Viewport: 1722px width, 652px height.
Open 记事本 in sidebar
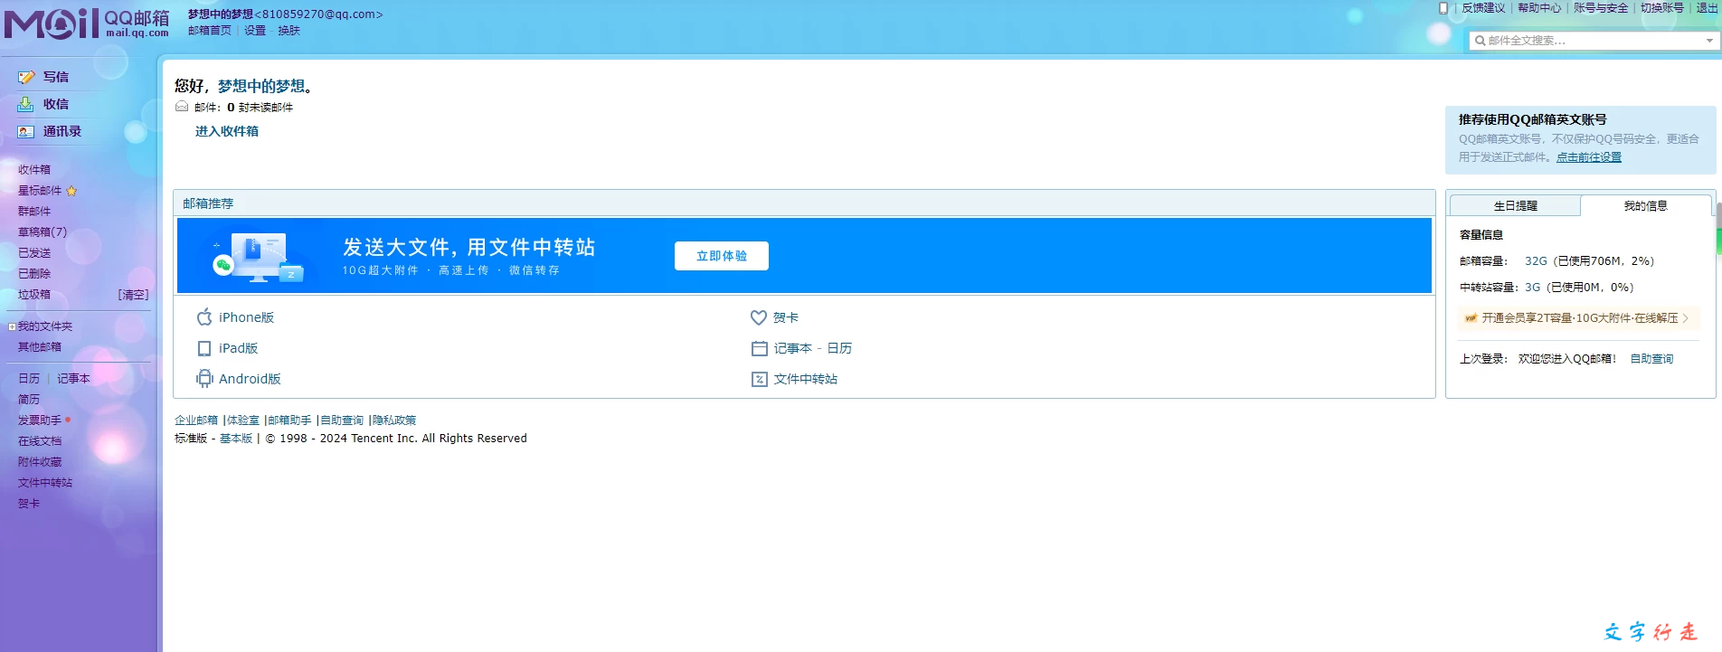pos(73,379)
